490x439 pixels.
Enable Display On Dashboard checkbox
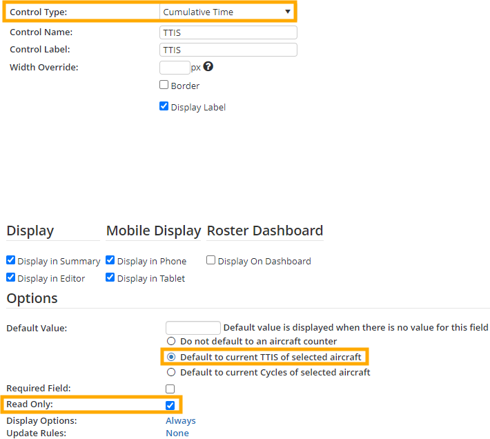tap(211, 260)
